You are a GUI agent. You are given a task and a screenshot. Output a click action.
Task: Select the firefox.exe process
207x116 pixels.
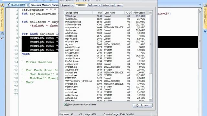(105, 30)
